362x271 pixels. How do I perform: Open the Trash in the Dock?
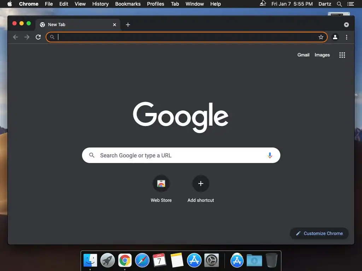click(271, 260)
